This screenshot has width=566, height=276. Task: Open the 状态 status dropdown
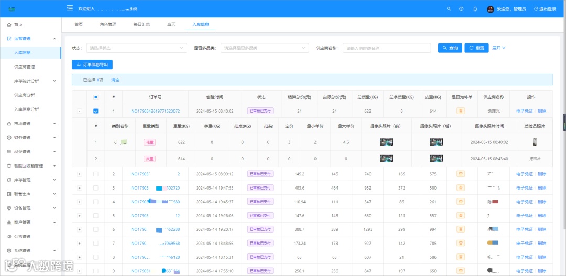point(136,48)
